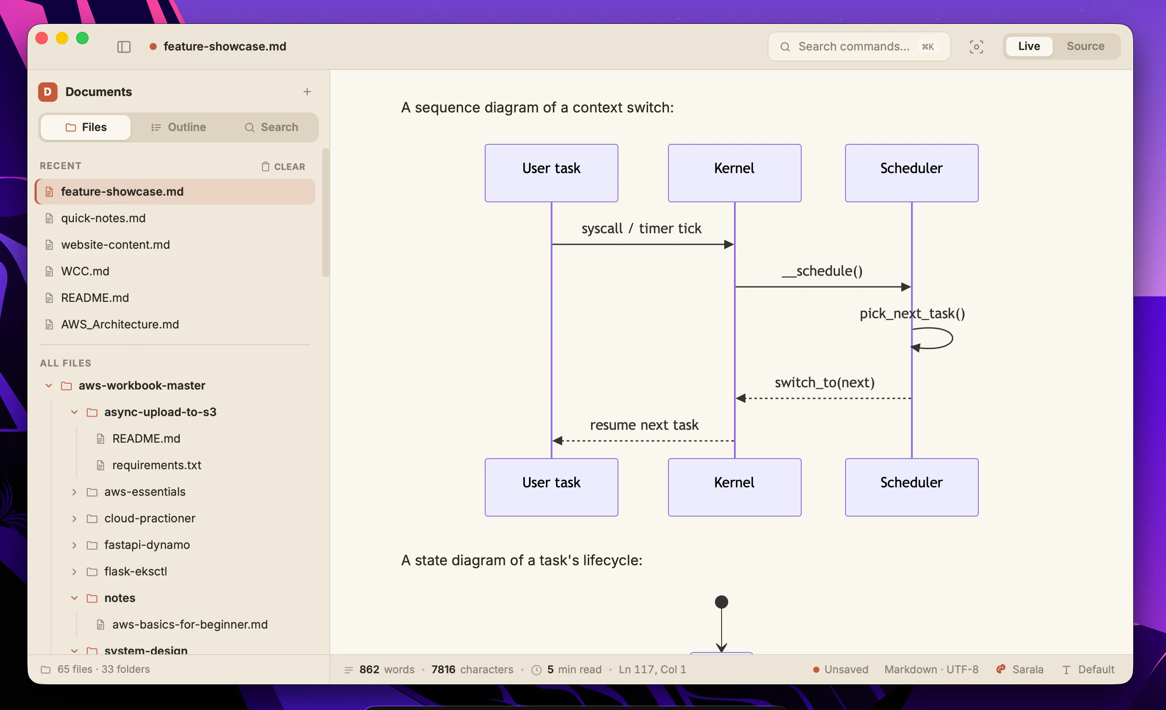Collapse the notes folder

point(74,598)
